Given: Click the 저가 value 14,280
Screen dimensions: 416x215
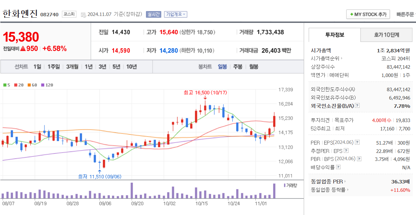Looking at the screenshot, I should (x=169, y=51).
